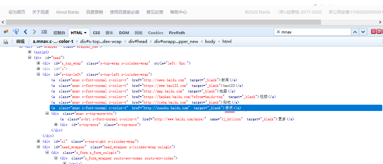Collapse the mnav s-top-more-btn div
The height and width of the screenshot is (164, 383).
click(47, 113)
